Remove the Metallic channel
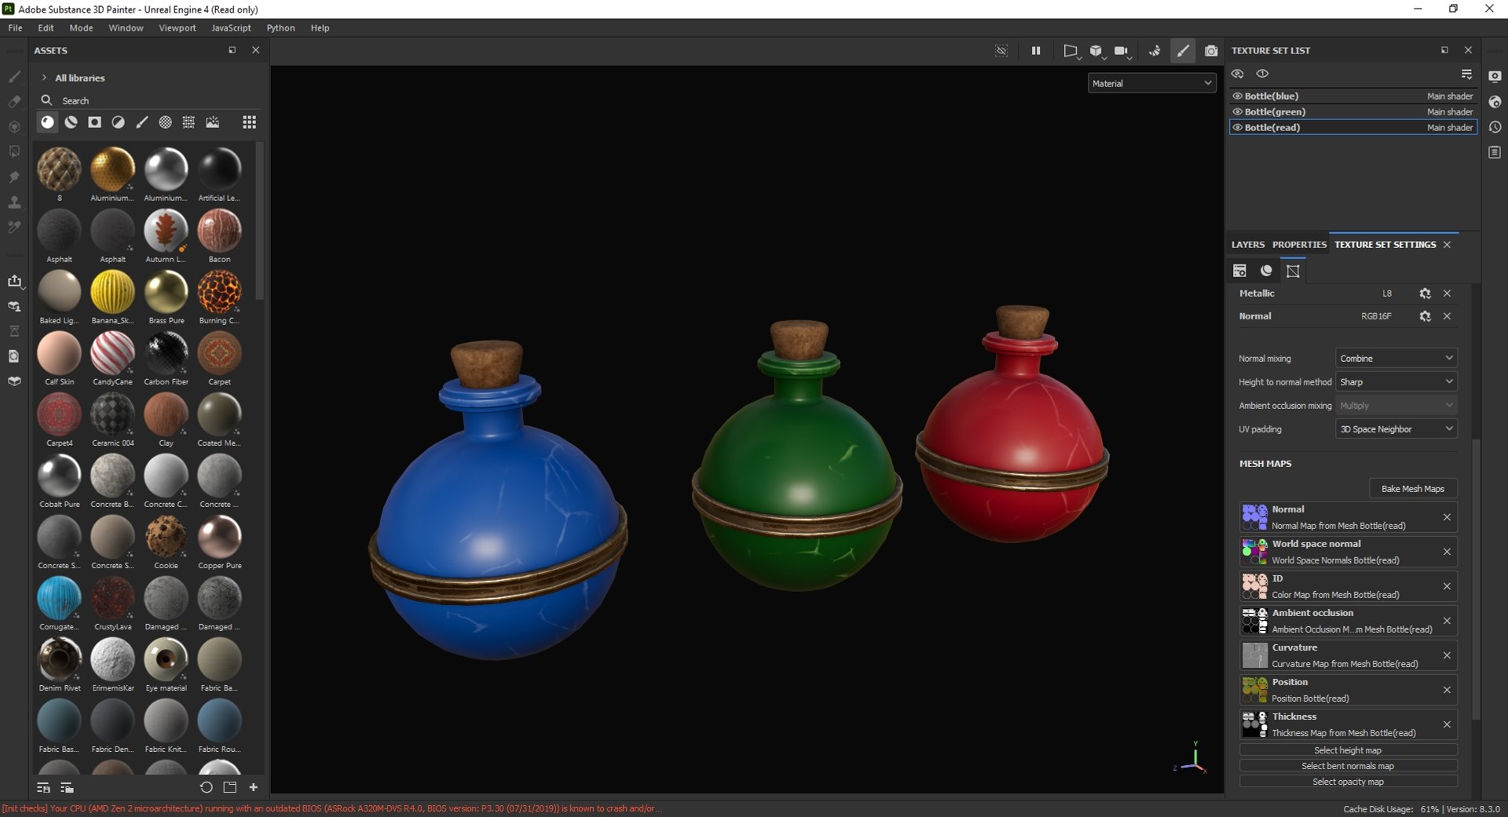The image size is (1508, 817). (x=1447, y=294)
